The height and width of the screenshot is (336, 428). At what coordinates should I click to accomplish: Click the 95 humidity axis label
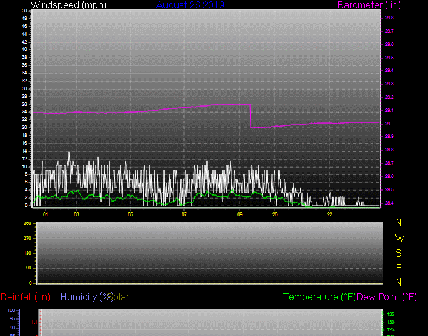coord(12,318)
